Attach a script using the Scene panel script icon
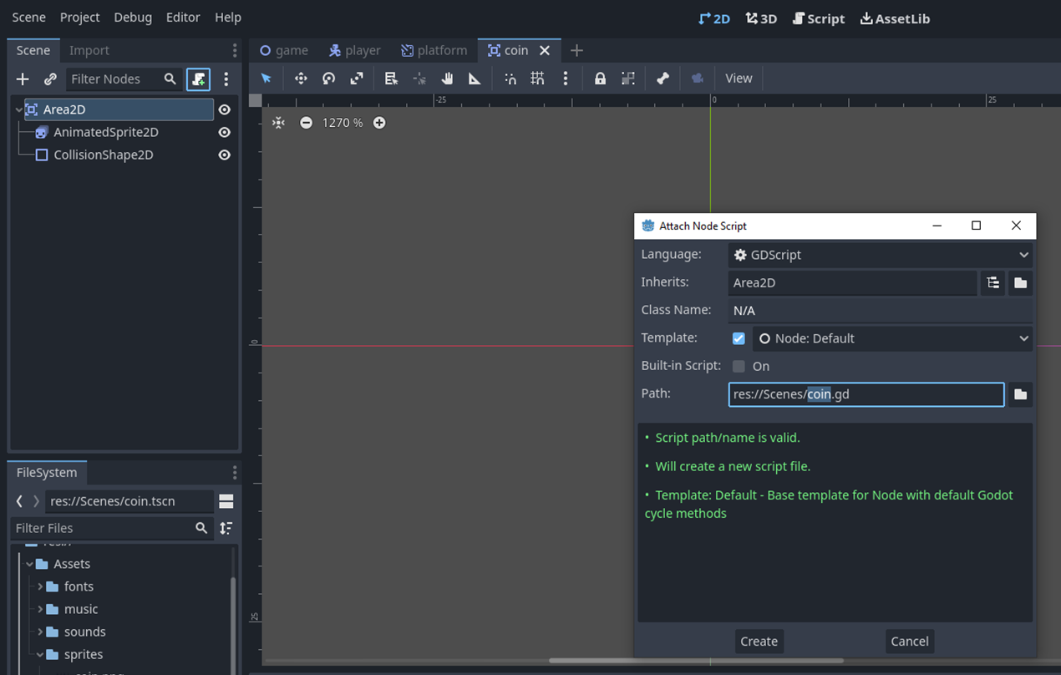 (198, 79)
